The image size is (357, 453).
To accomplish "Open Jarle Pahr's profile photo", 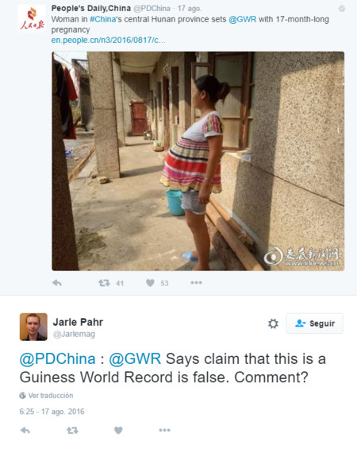I will pos(33,327).
